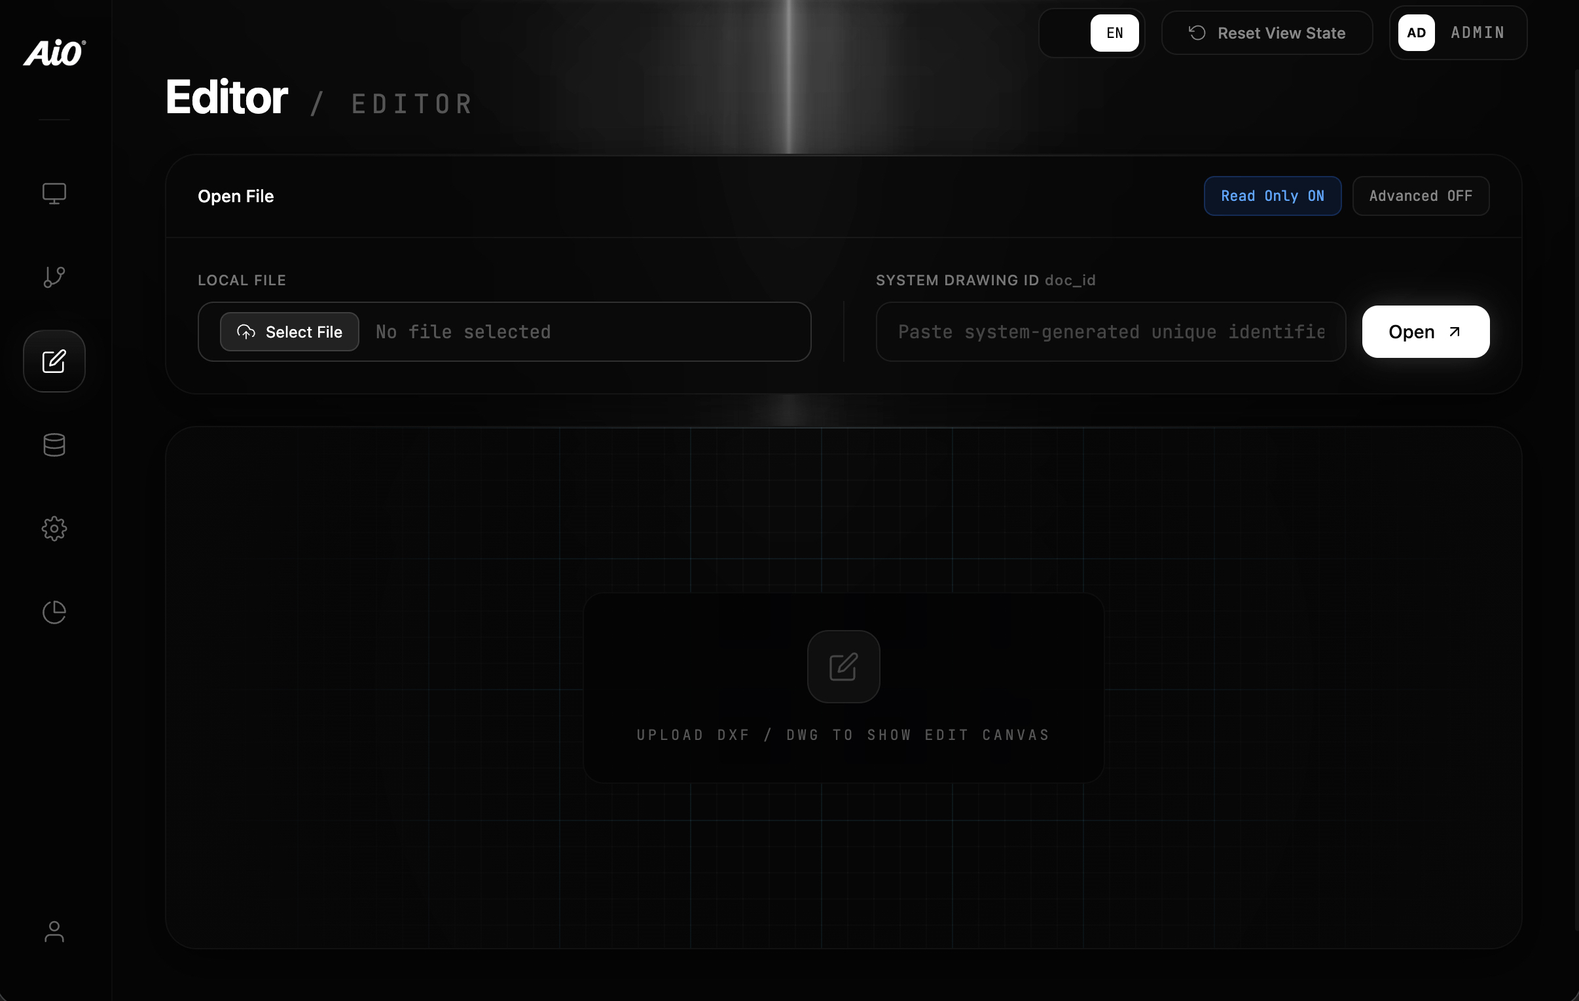The height and width of the screenshot is (1001, 1579).
Task: Focus the system drawing ID input field
Action: [x=1110, y=332]
